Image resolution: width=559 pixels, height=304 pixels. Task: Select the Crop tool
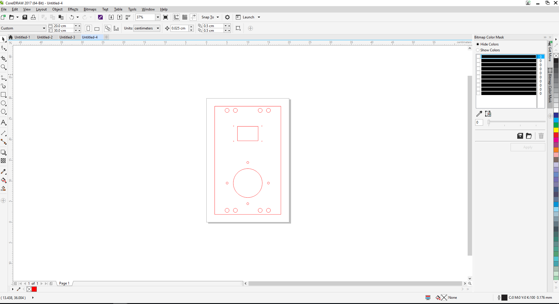4,58
